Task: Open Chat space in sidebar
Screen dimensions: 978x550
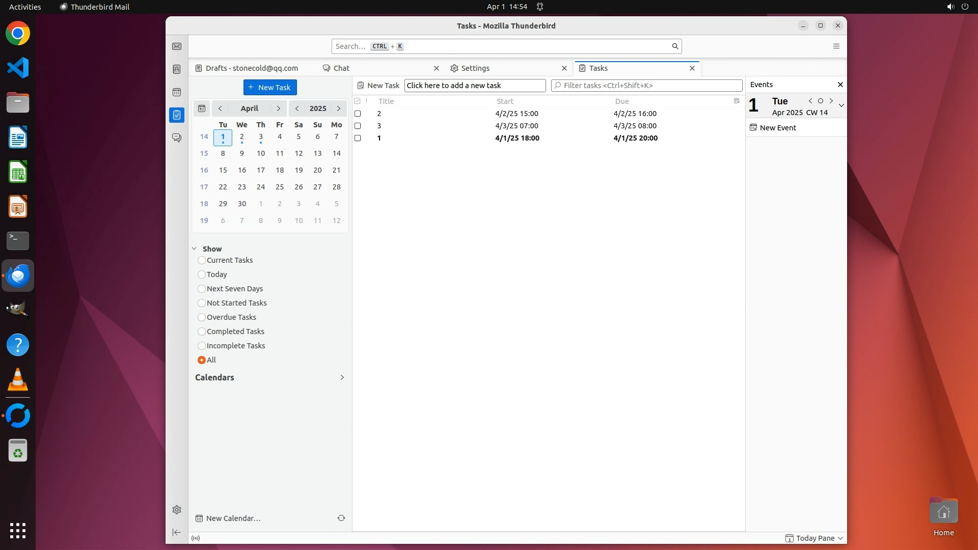Action: click(177, 137)
